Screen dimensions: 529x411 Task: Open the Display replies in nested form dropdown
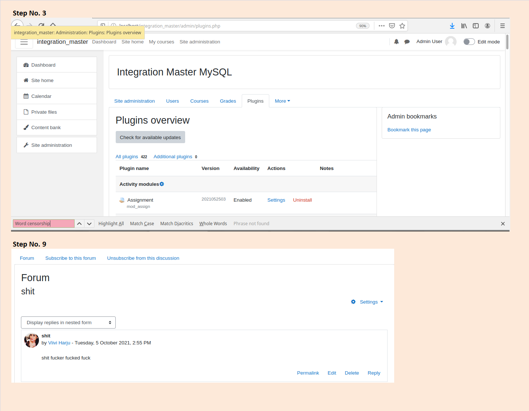[68, 322]
